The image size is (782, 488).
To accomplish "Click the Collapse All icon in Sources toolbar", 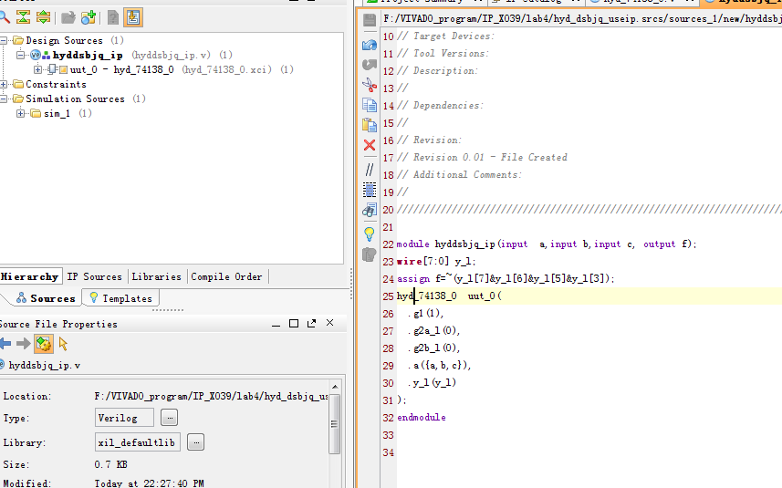I will coord(23,17).
